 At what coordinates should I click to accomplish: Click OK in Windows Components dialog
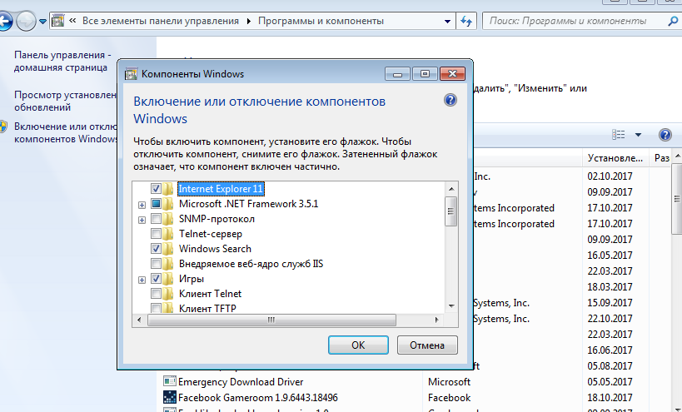[358, 345]
